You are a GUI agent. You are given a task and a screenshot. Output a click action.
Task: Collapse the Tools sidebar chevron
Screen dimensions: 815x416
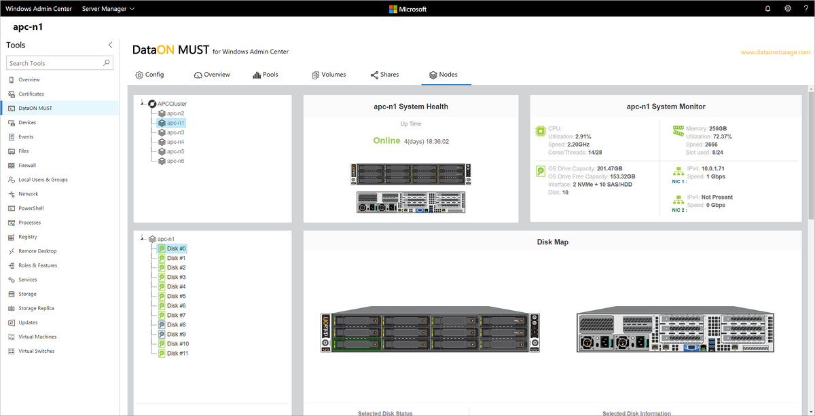[x=111, y=45]
